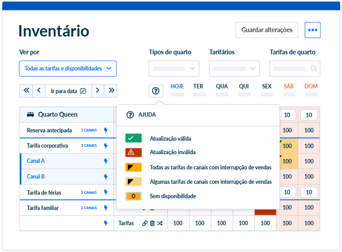The height and width of the screenshot is (252, 342).
Task: Click lightning icon for Reserva antecipada
Action: click(106, 130)
